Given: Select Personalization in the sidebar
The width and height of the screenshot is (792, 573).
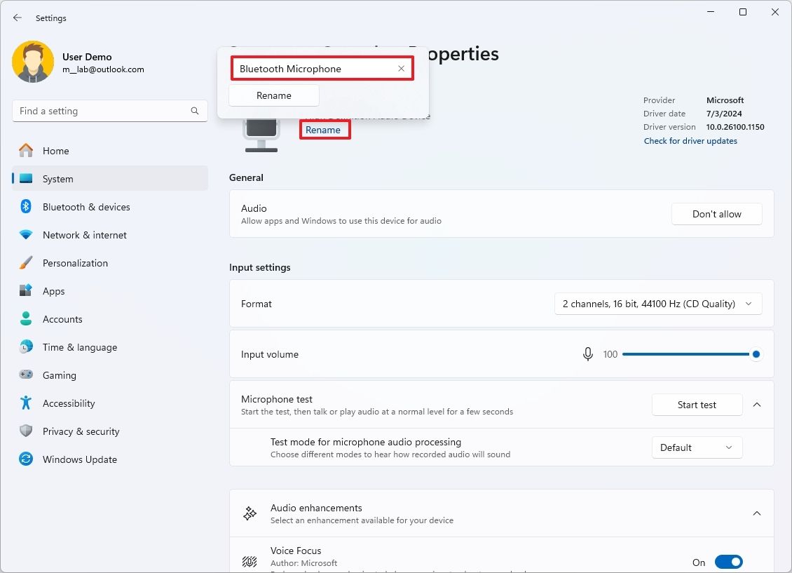Looking at the screenshot, I should coord(75,263).
